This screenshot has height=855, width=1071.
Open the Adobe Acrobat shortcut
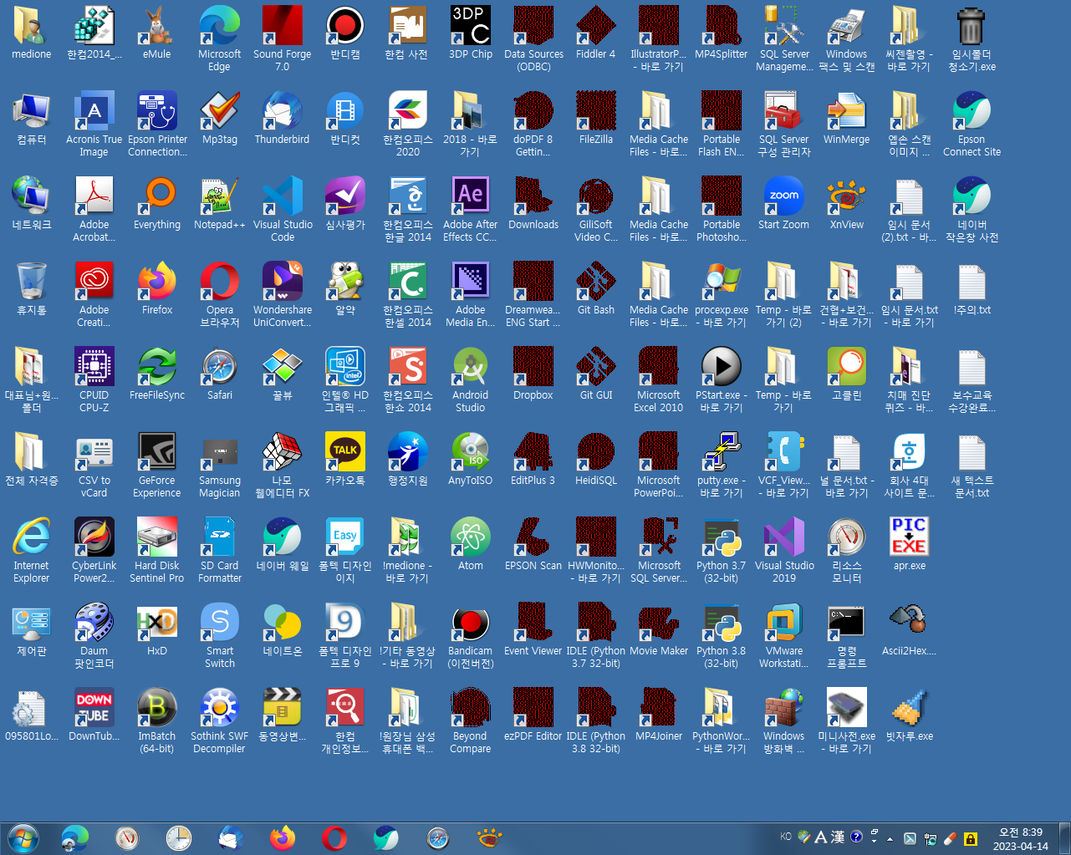tap(94, 209)
